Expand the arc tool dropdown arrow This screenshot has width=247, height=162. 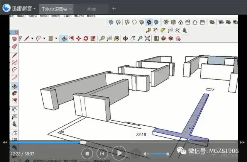point(44,38)
